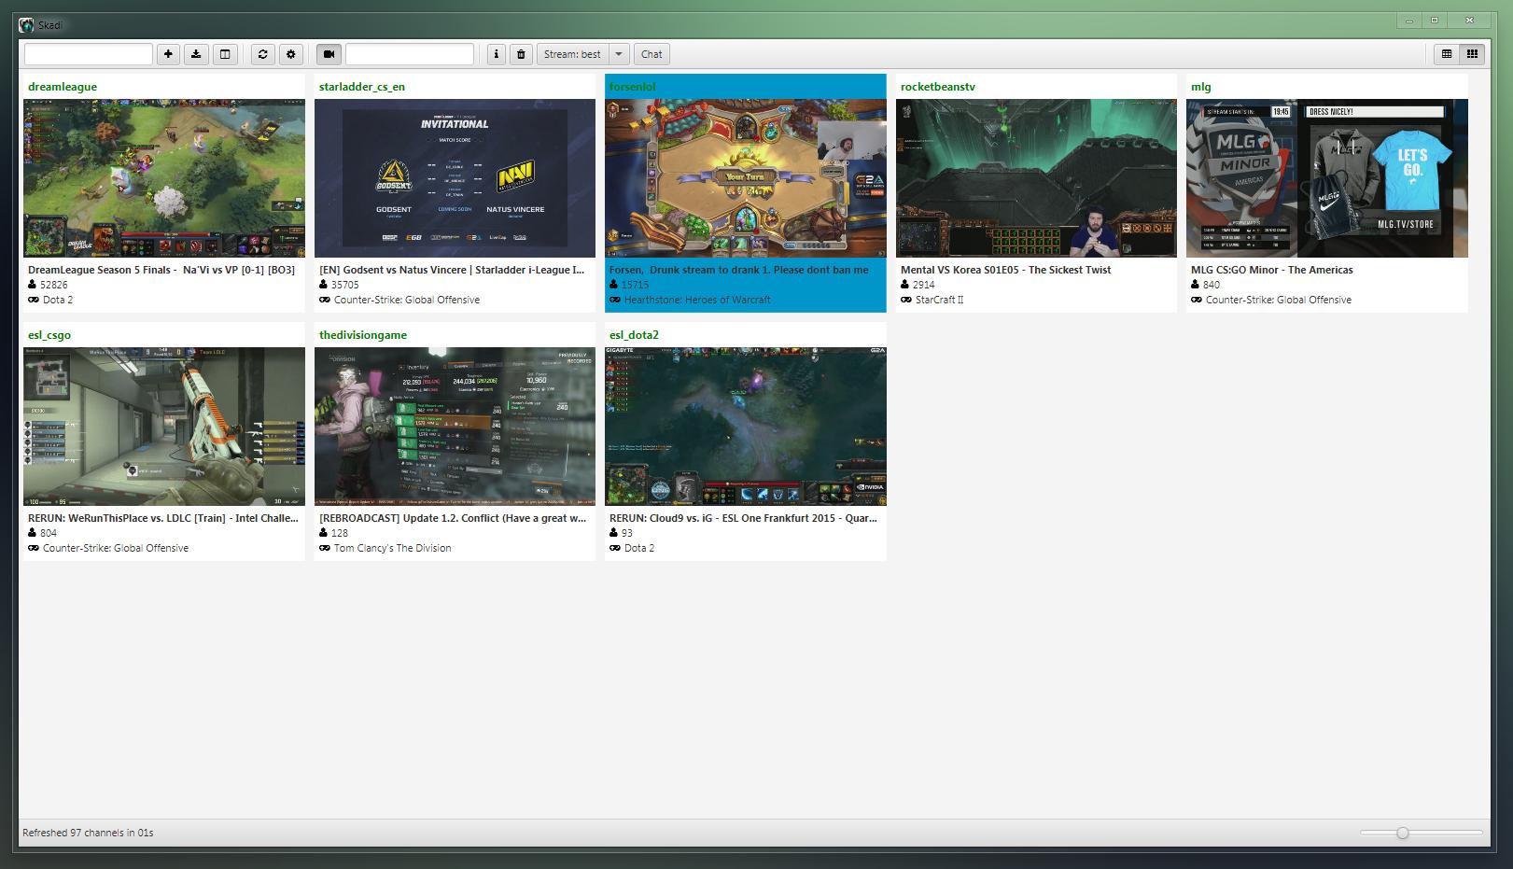Image resolution: width=1513 pixels, height=869 pixels.
Task: Select the mlg channel name
Action: tap(1201, 87)
